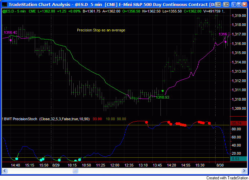Click the 'V=491759' volume value
This screenshot has height=180, width=249.
coord(212,11)
